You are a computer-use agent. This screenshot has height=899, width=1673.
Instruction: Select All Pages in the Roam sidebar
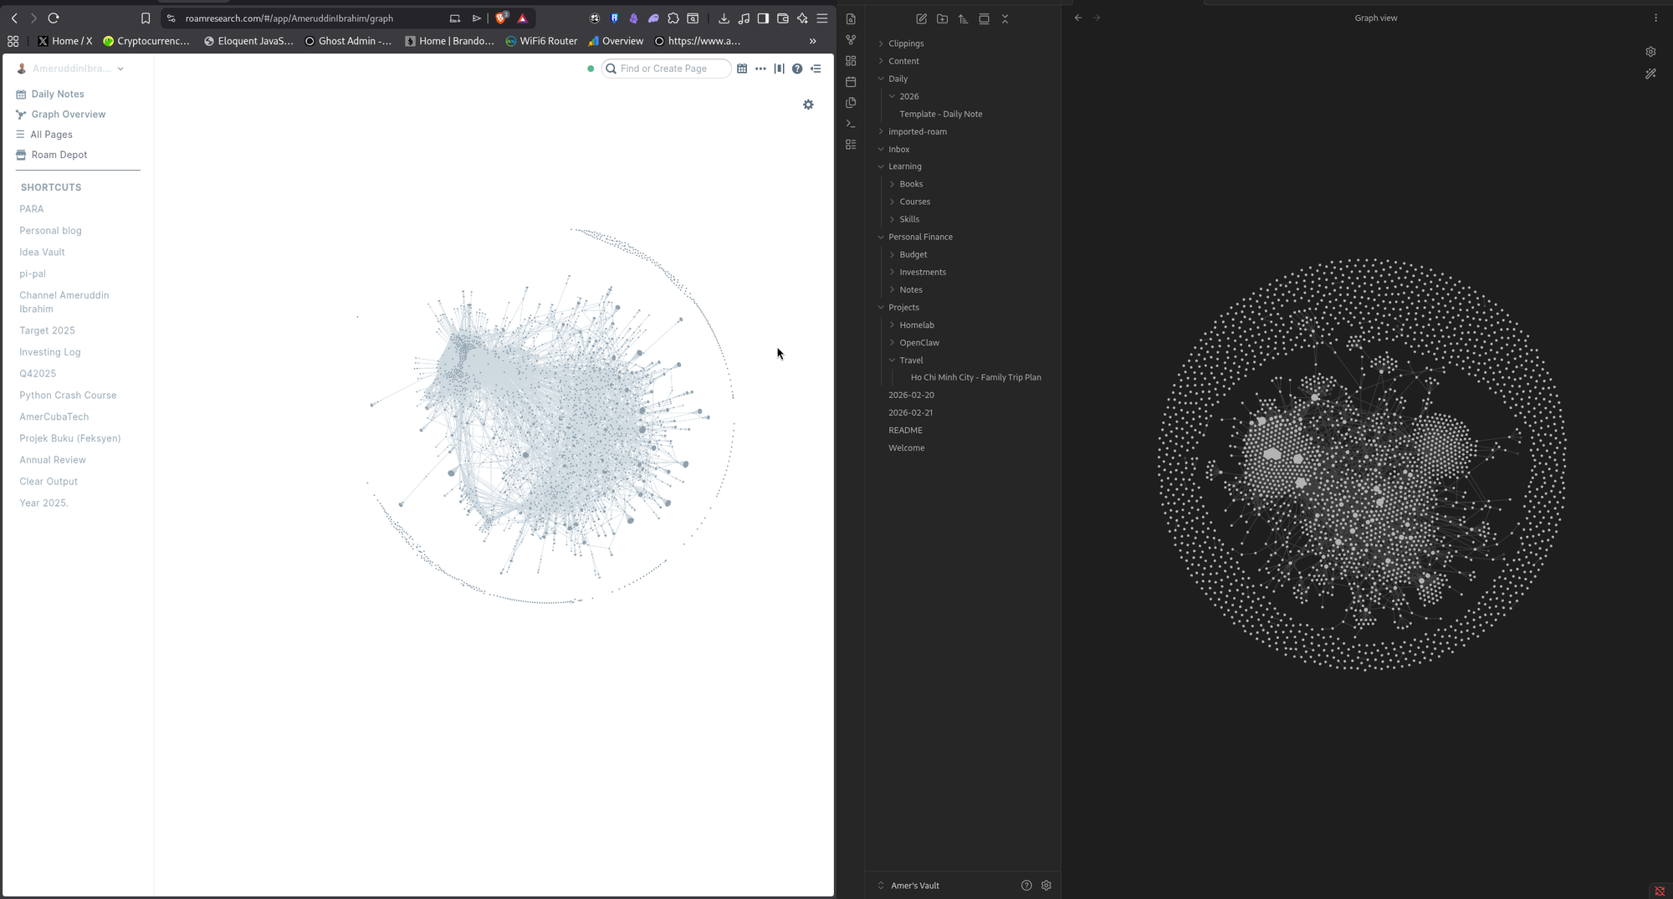point(51,135)
